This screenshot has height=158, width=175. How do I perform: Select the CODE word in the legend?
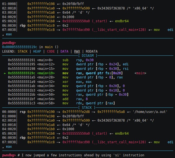51,51
